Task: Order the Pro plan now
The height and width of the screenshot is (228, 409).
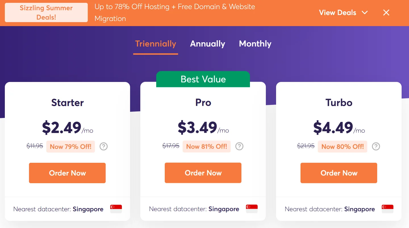Action: pos(203,173)
